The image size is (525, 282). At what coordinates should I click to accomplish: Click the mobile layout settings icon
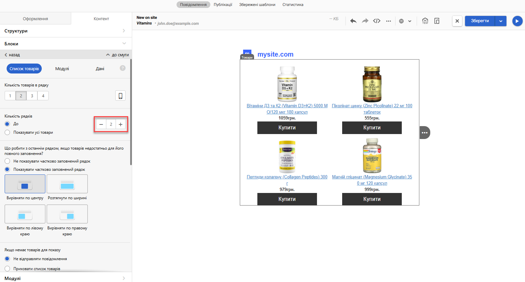(120, 96)
